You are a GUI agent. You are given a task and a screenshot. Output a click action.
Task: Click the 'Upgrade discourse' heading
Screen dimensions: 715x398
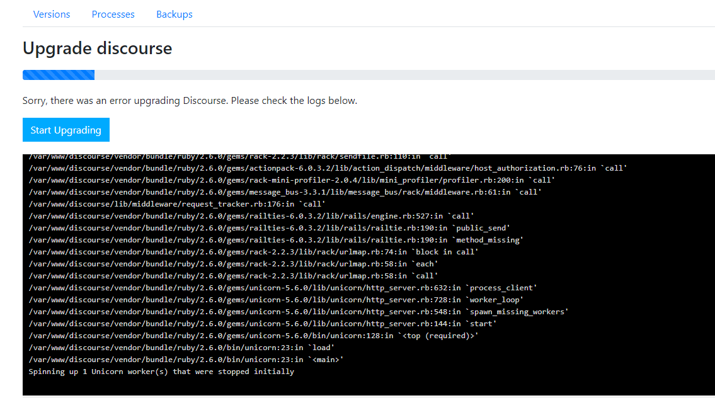98,48
